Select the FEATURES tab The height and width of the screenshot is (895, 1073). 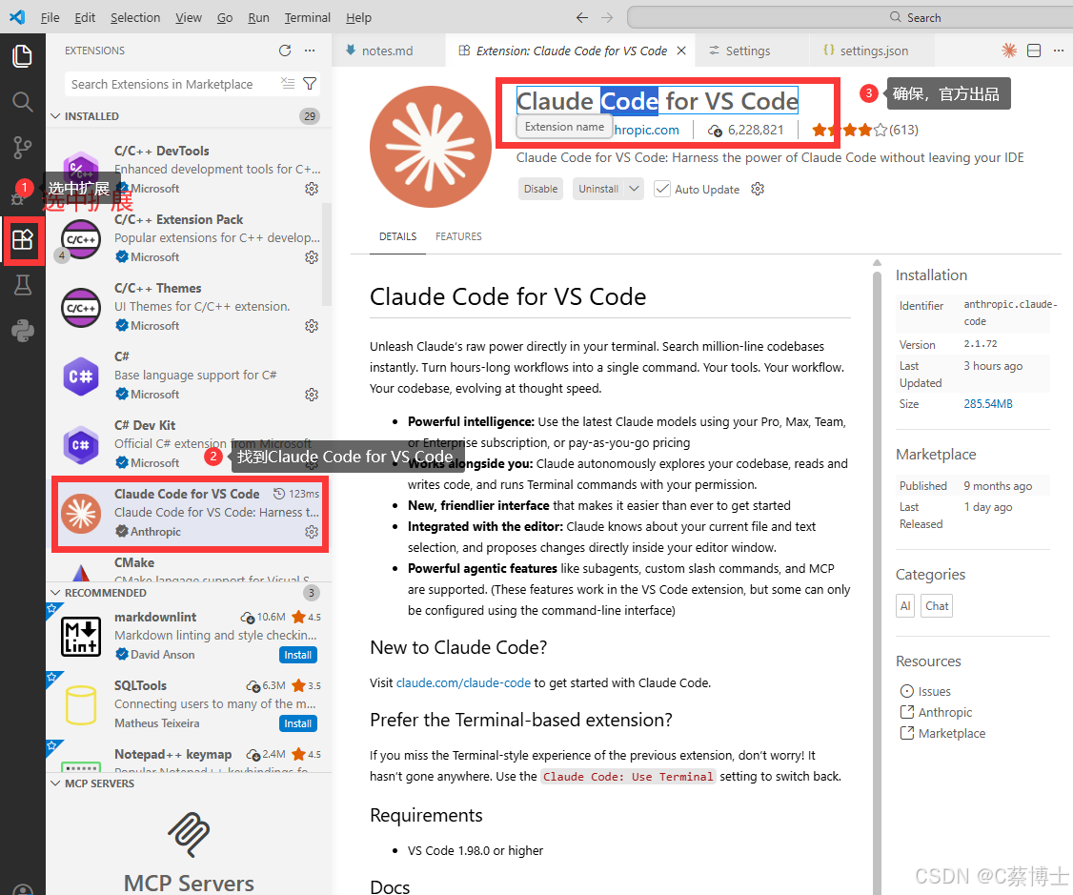458,236
